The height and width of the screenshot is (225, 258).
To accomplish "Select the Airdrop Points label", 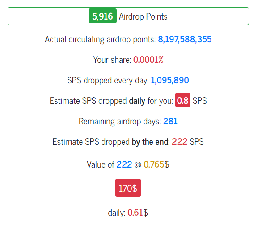I will 143,16.
